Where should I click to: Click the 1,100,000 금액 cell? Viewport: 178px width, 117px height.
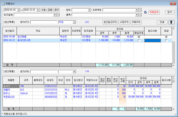(102, 40)
